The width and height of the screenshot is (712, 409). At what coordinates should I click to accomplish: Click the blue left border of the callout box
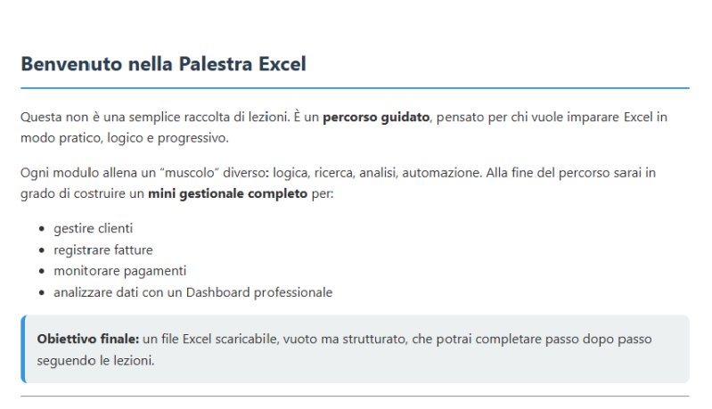click(22, 348)
